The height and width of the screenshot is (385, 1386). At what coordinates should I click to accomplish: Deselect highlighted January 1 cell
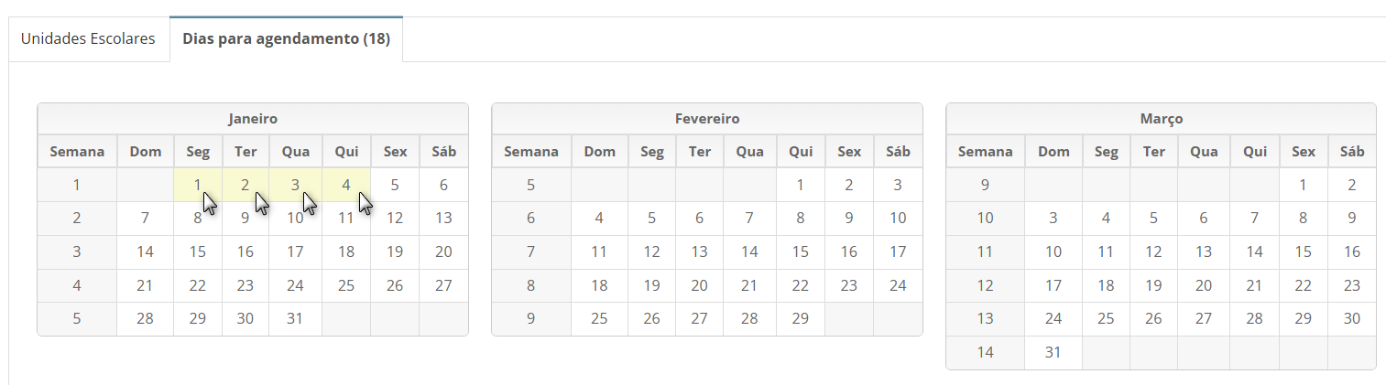click(198, 185)
